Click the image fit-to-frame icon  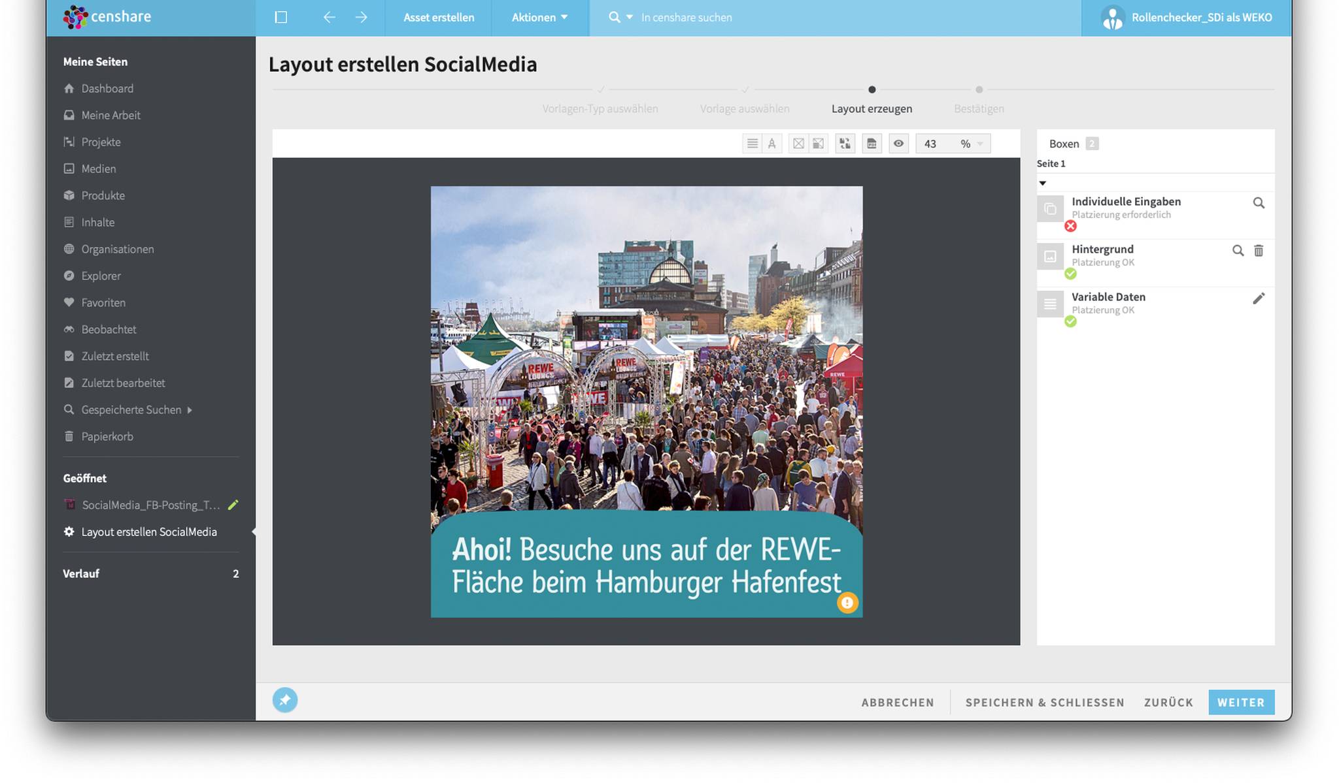[x=818, y=144]
